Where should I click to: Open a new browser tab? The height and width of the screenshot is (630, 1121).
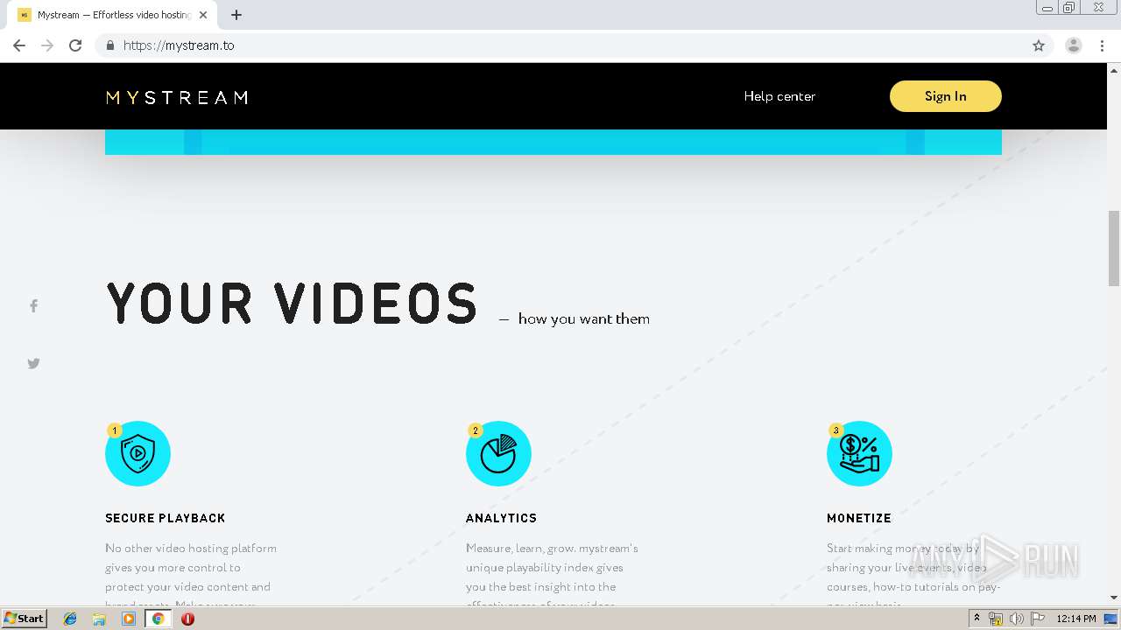(236, 15)
